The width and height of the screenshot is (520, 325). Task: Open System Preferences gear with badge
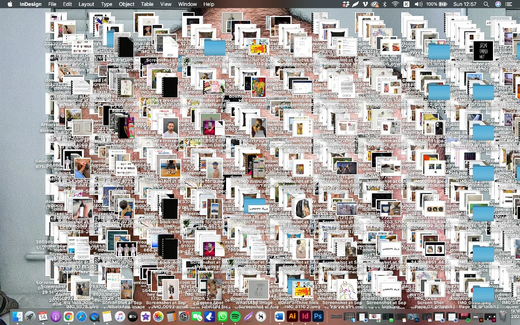(x=184, y=316)
